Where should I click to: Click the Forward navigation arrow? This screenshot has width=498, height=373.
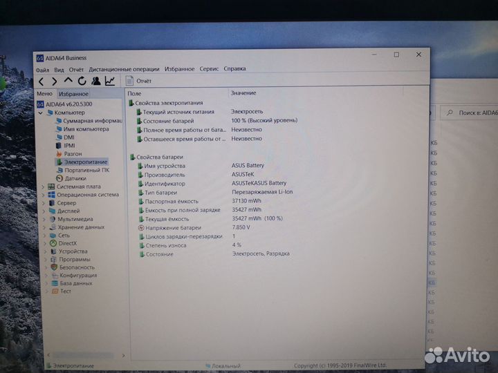[55, 82]
